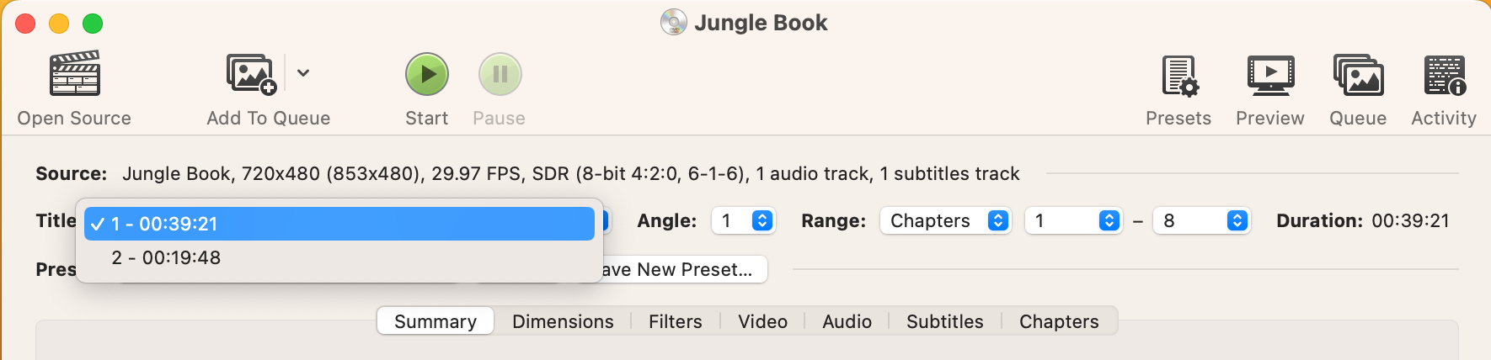1491x360 pixels.
Task: Go to the Subtitles tab
Action: tap(945, 321)
